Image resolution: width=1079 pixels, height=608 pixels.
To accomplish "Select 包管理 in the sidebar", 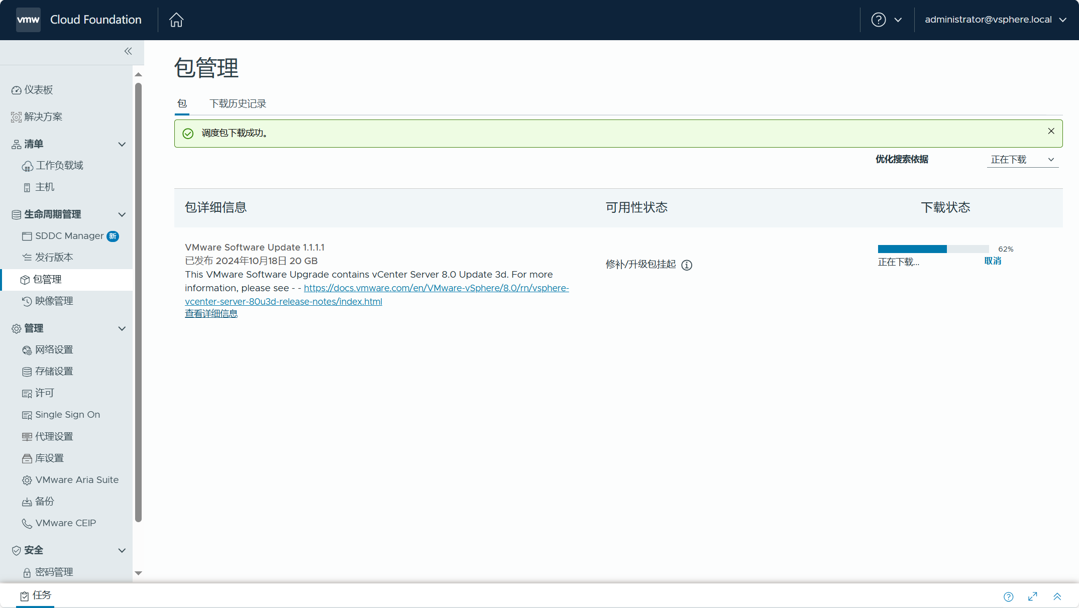I will click(x=66, y=280).
